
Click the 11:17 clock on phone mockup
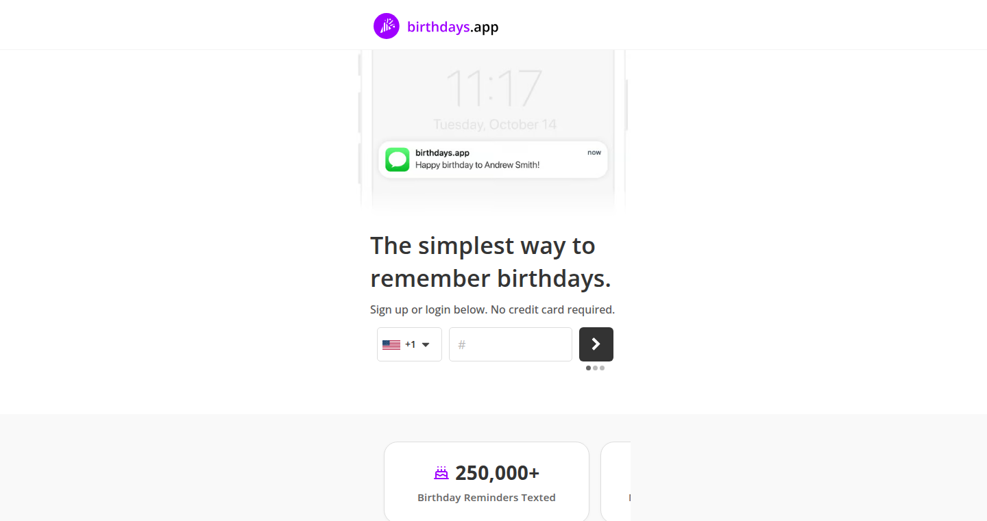click(493, 88)
